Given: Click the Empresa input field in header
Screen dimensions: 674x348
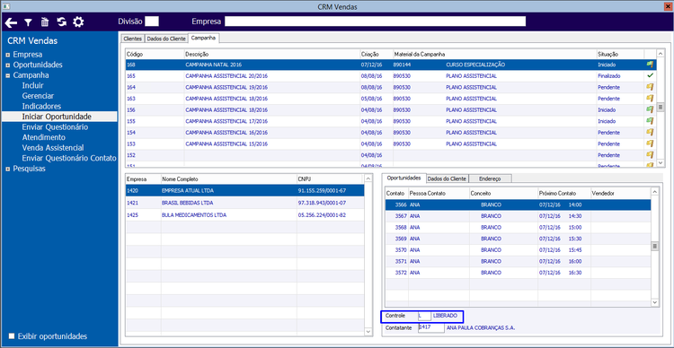Looking at the screenshot, I should click(376, 22).
